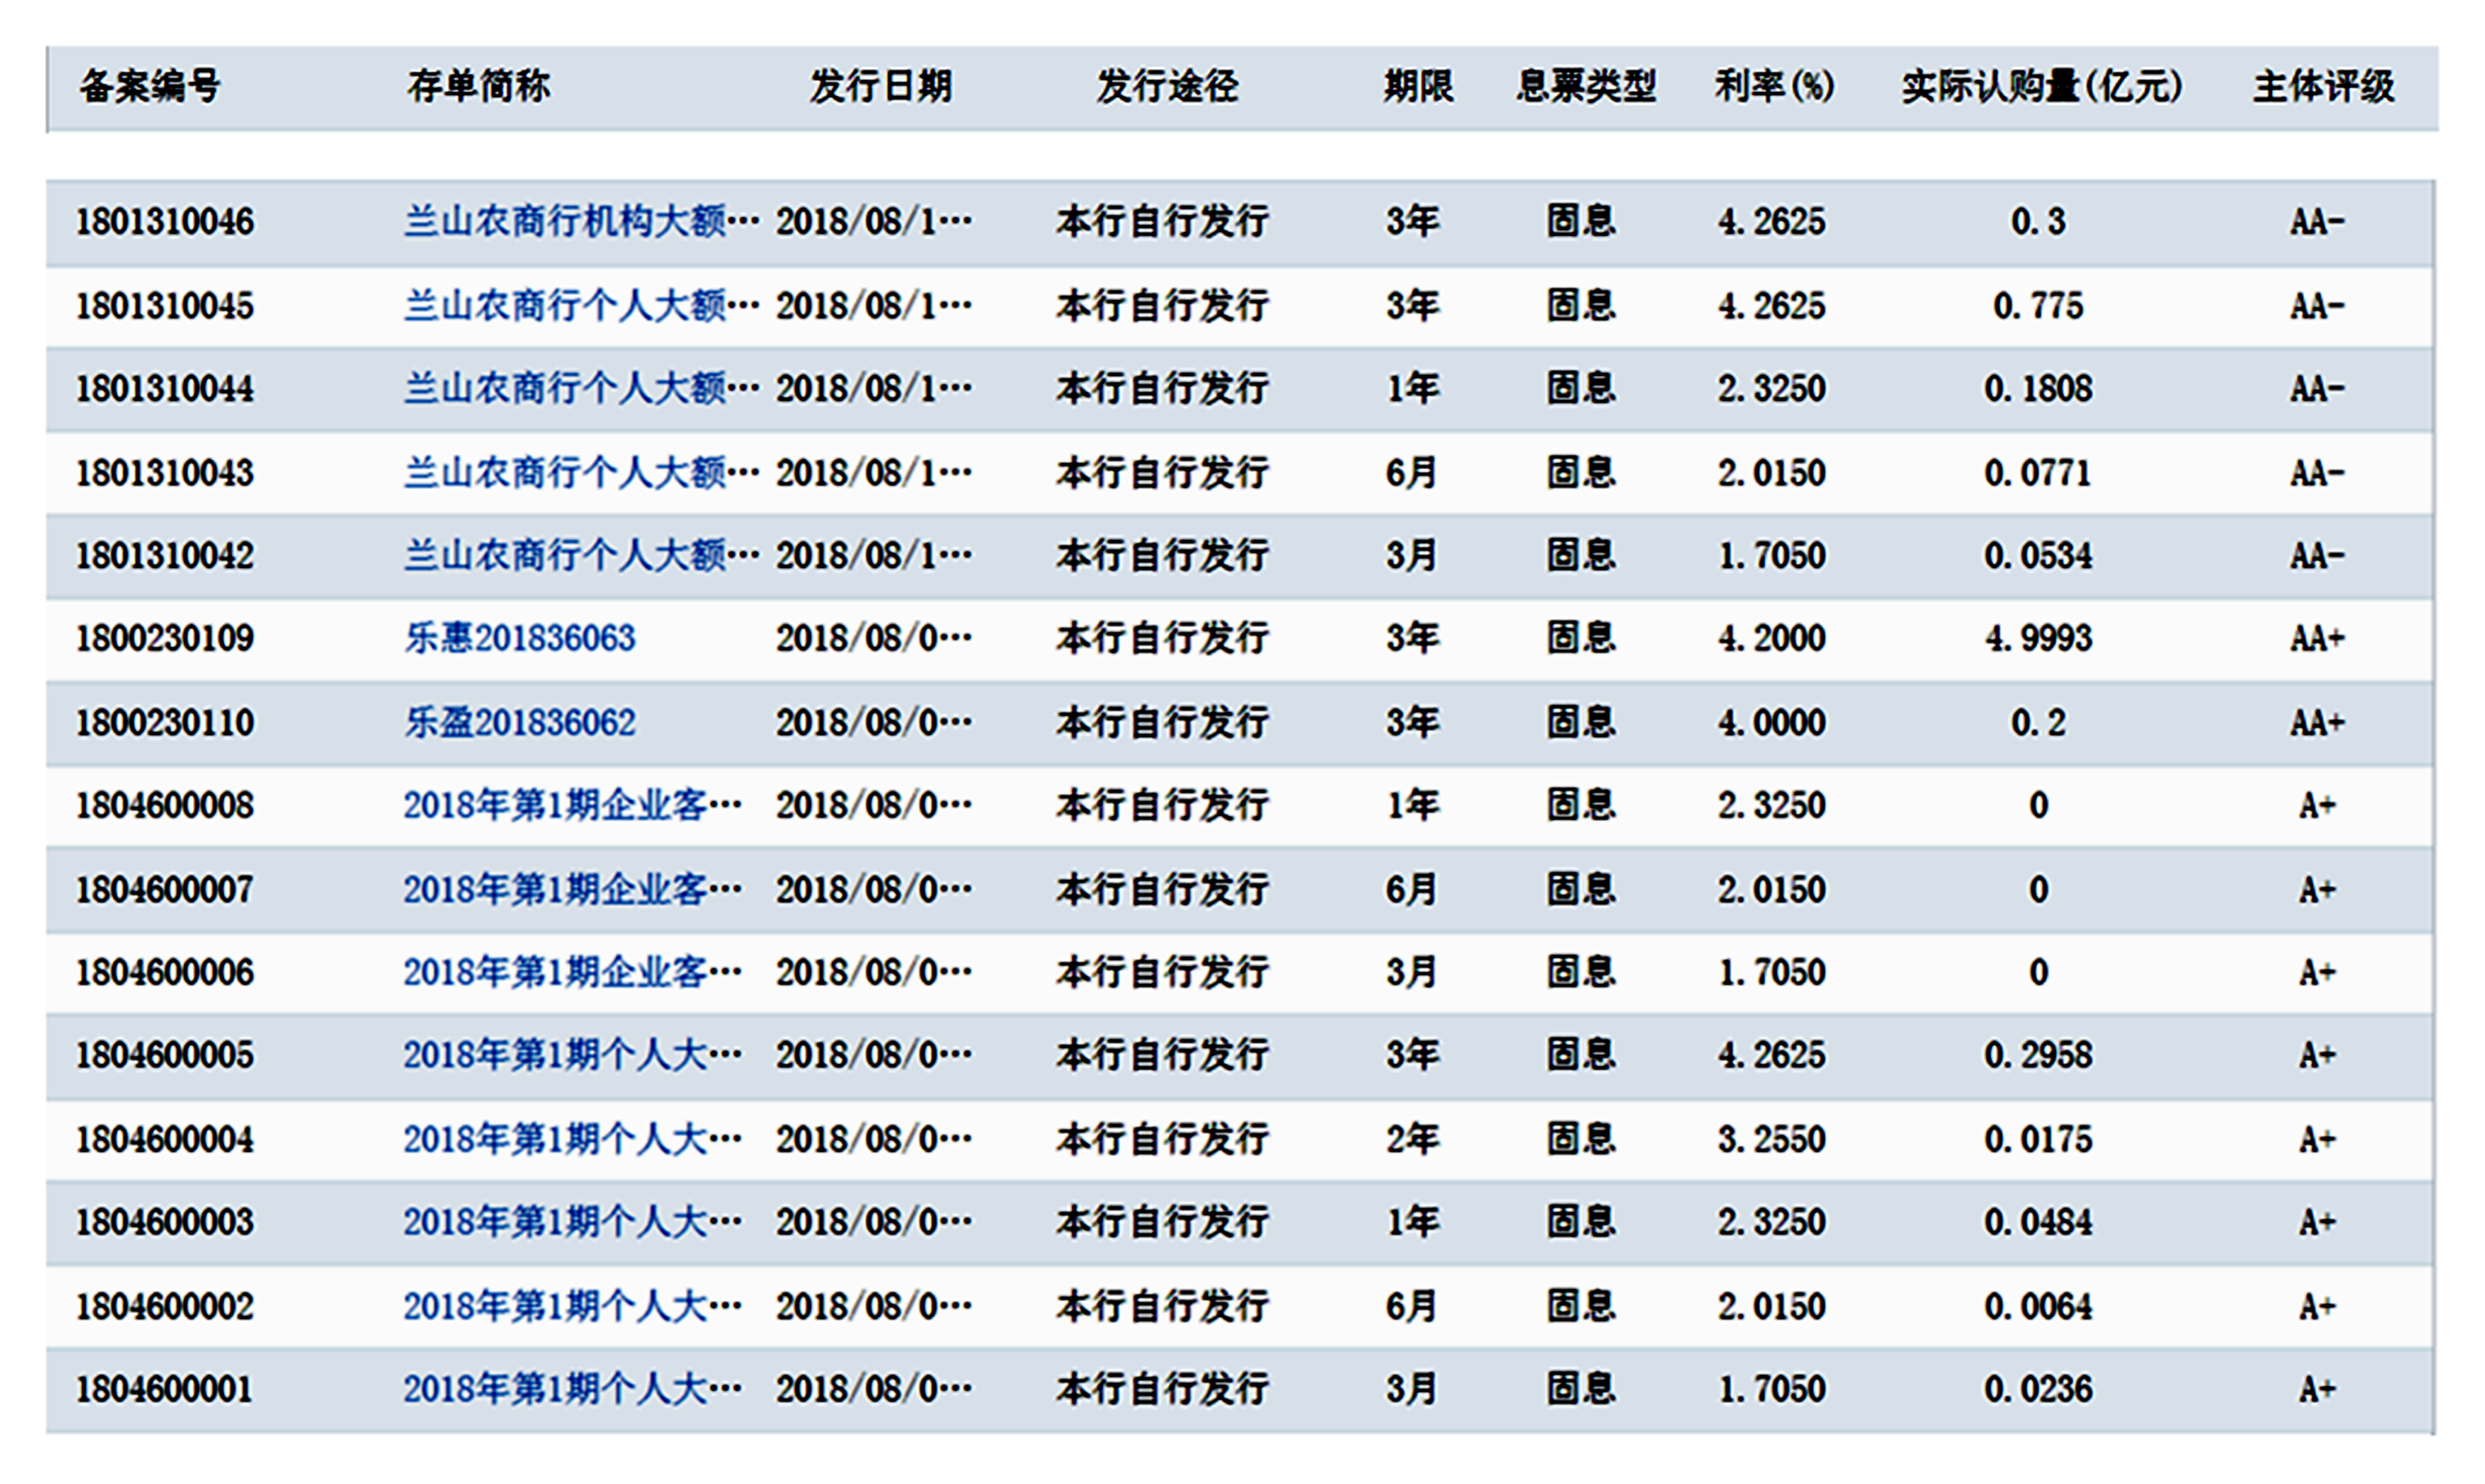Click the 实际认购量(亿元) column header
2485x1484 pixels.
coord(2042,87)
